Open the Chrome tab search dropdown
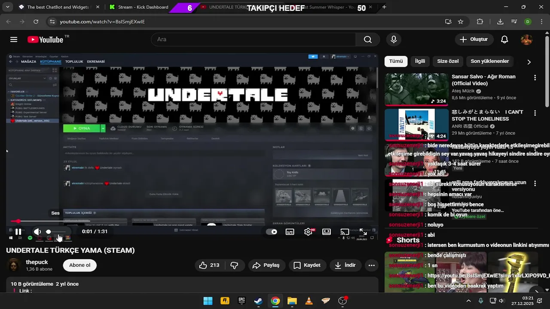Screen dimensions: 550x309 (x=8, y=7)
